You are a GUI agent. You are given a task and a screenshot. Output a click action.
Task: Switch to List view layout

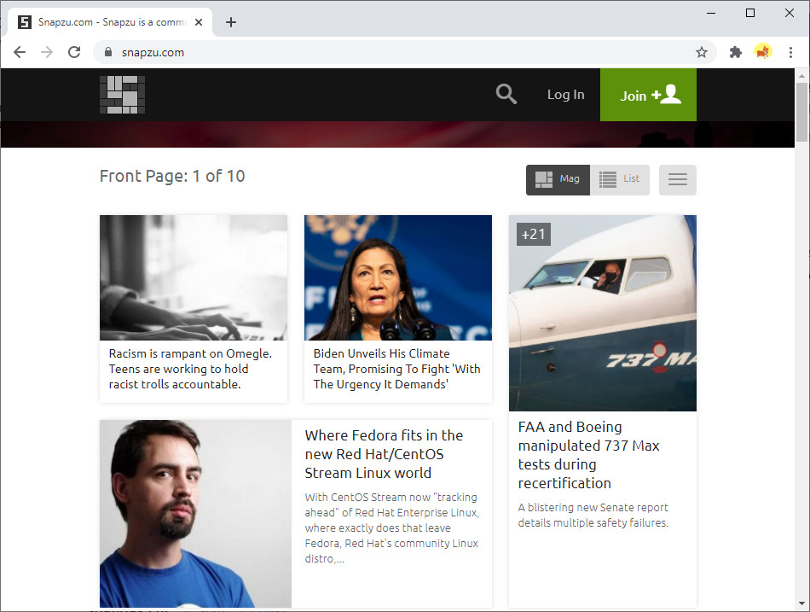coord(619,179)
